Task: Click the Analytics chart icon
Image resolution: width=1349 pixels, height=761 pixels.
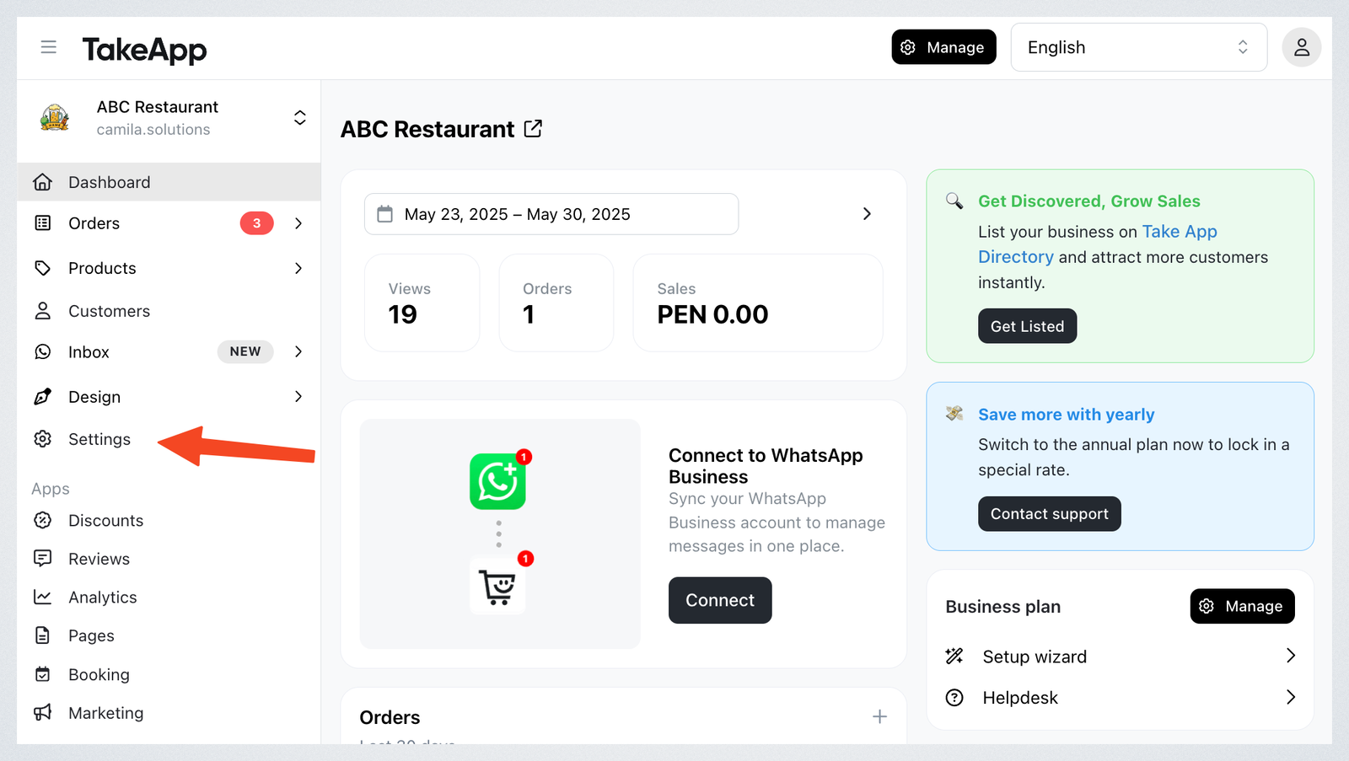Action: point(43,598)
